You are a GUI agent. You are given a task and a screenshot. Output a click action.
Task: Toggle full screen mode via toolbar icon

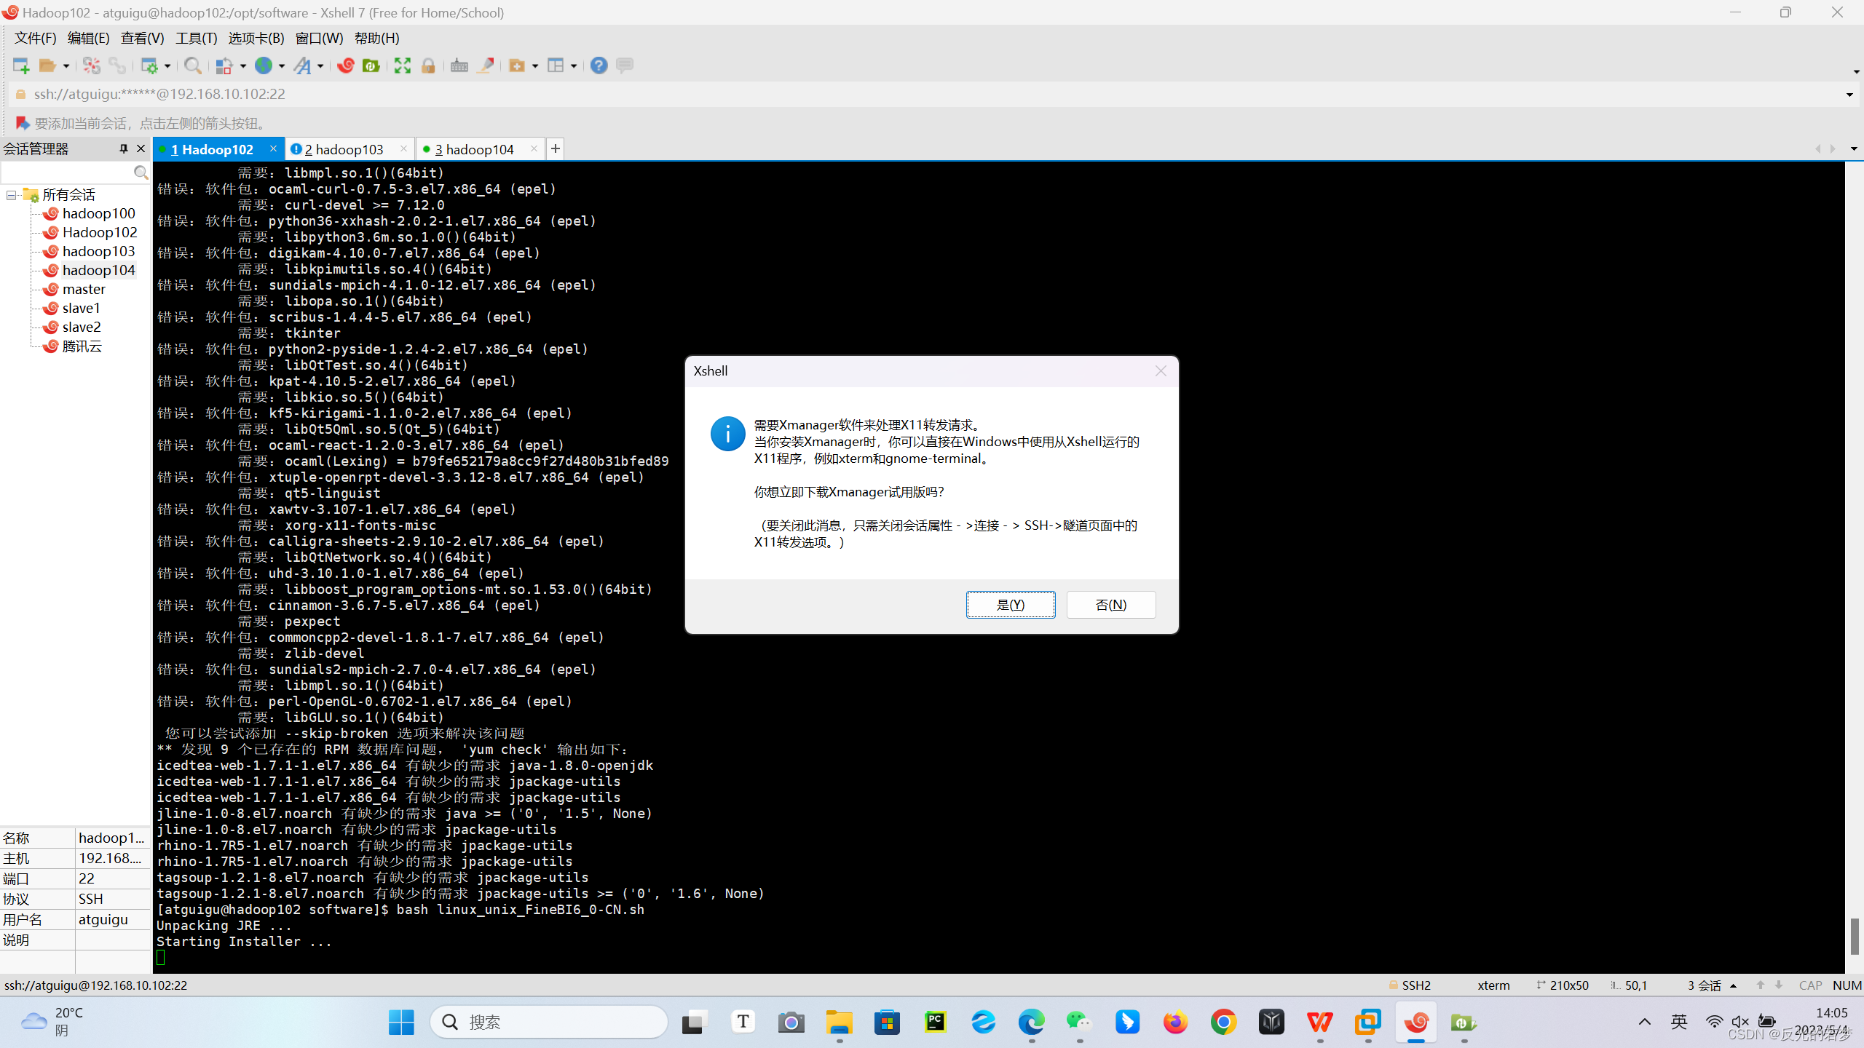(403, 65)
